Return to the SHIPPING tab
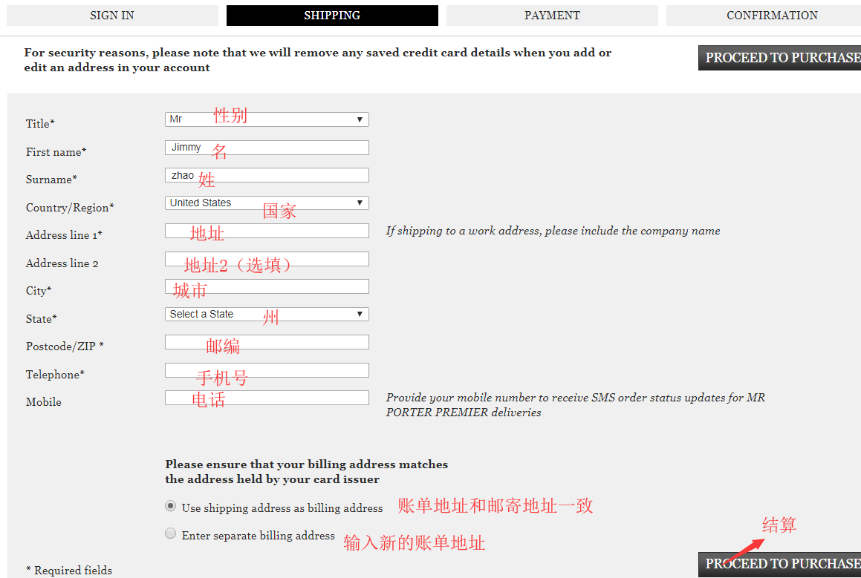This screenshot has height=578, width=861. tap(332, 15)
